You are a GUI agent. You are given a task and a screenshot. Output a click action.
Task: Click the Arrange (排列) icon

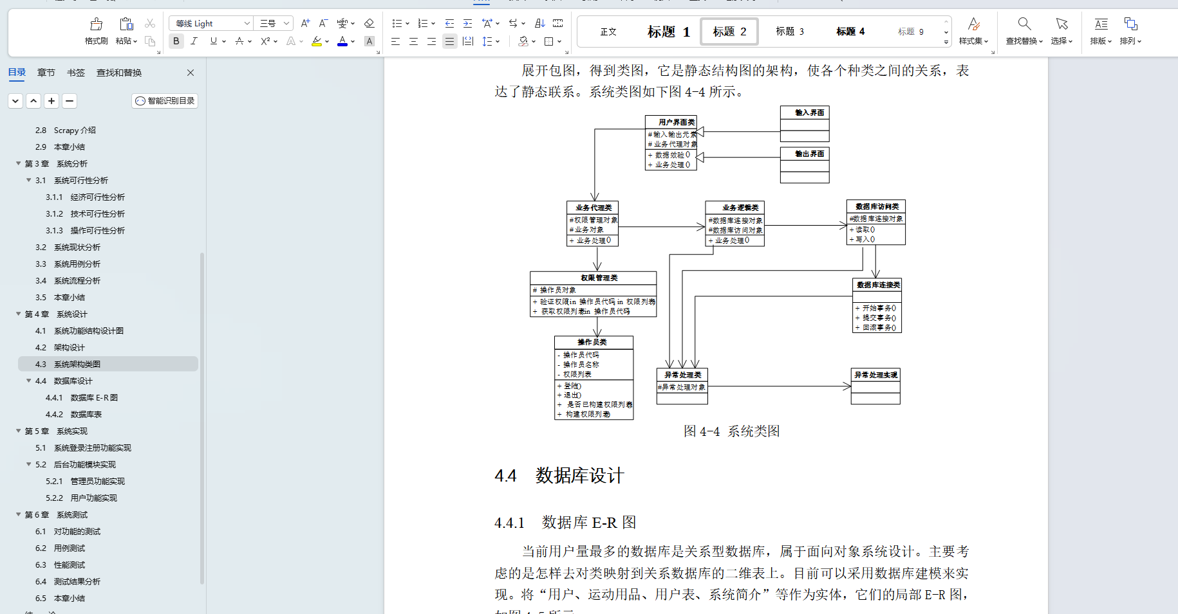point(1130,24)
